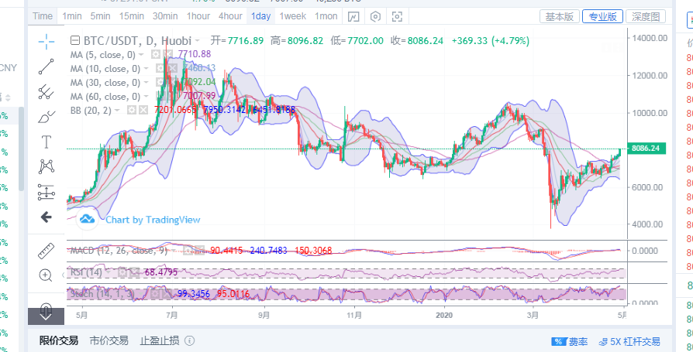Select the brush drawing tool
This screenshot has height=352, width=693.
(x=46, y=117)
